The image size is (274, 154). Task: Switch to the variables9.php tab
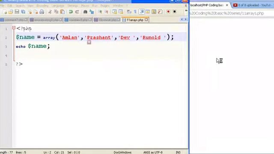click(78, 20)
